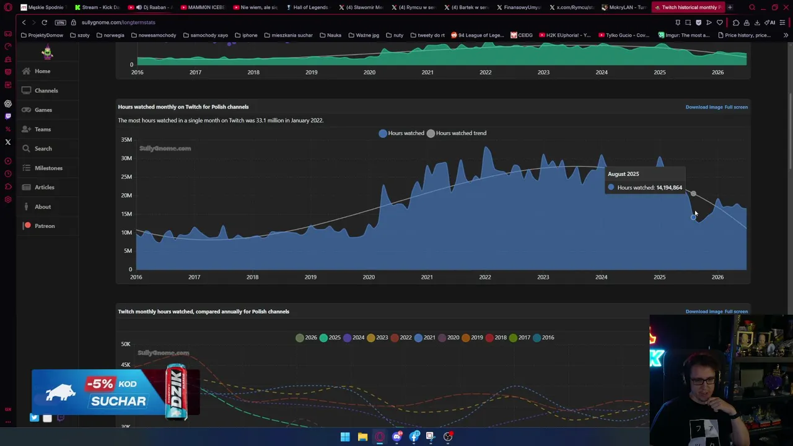793x446 pixels.
Task: Open File Explorer from the taskbar
Action: (x=362, y=437)
